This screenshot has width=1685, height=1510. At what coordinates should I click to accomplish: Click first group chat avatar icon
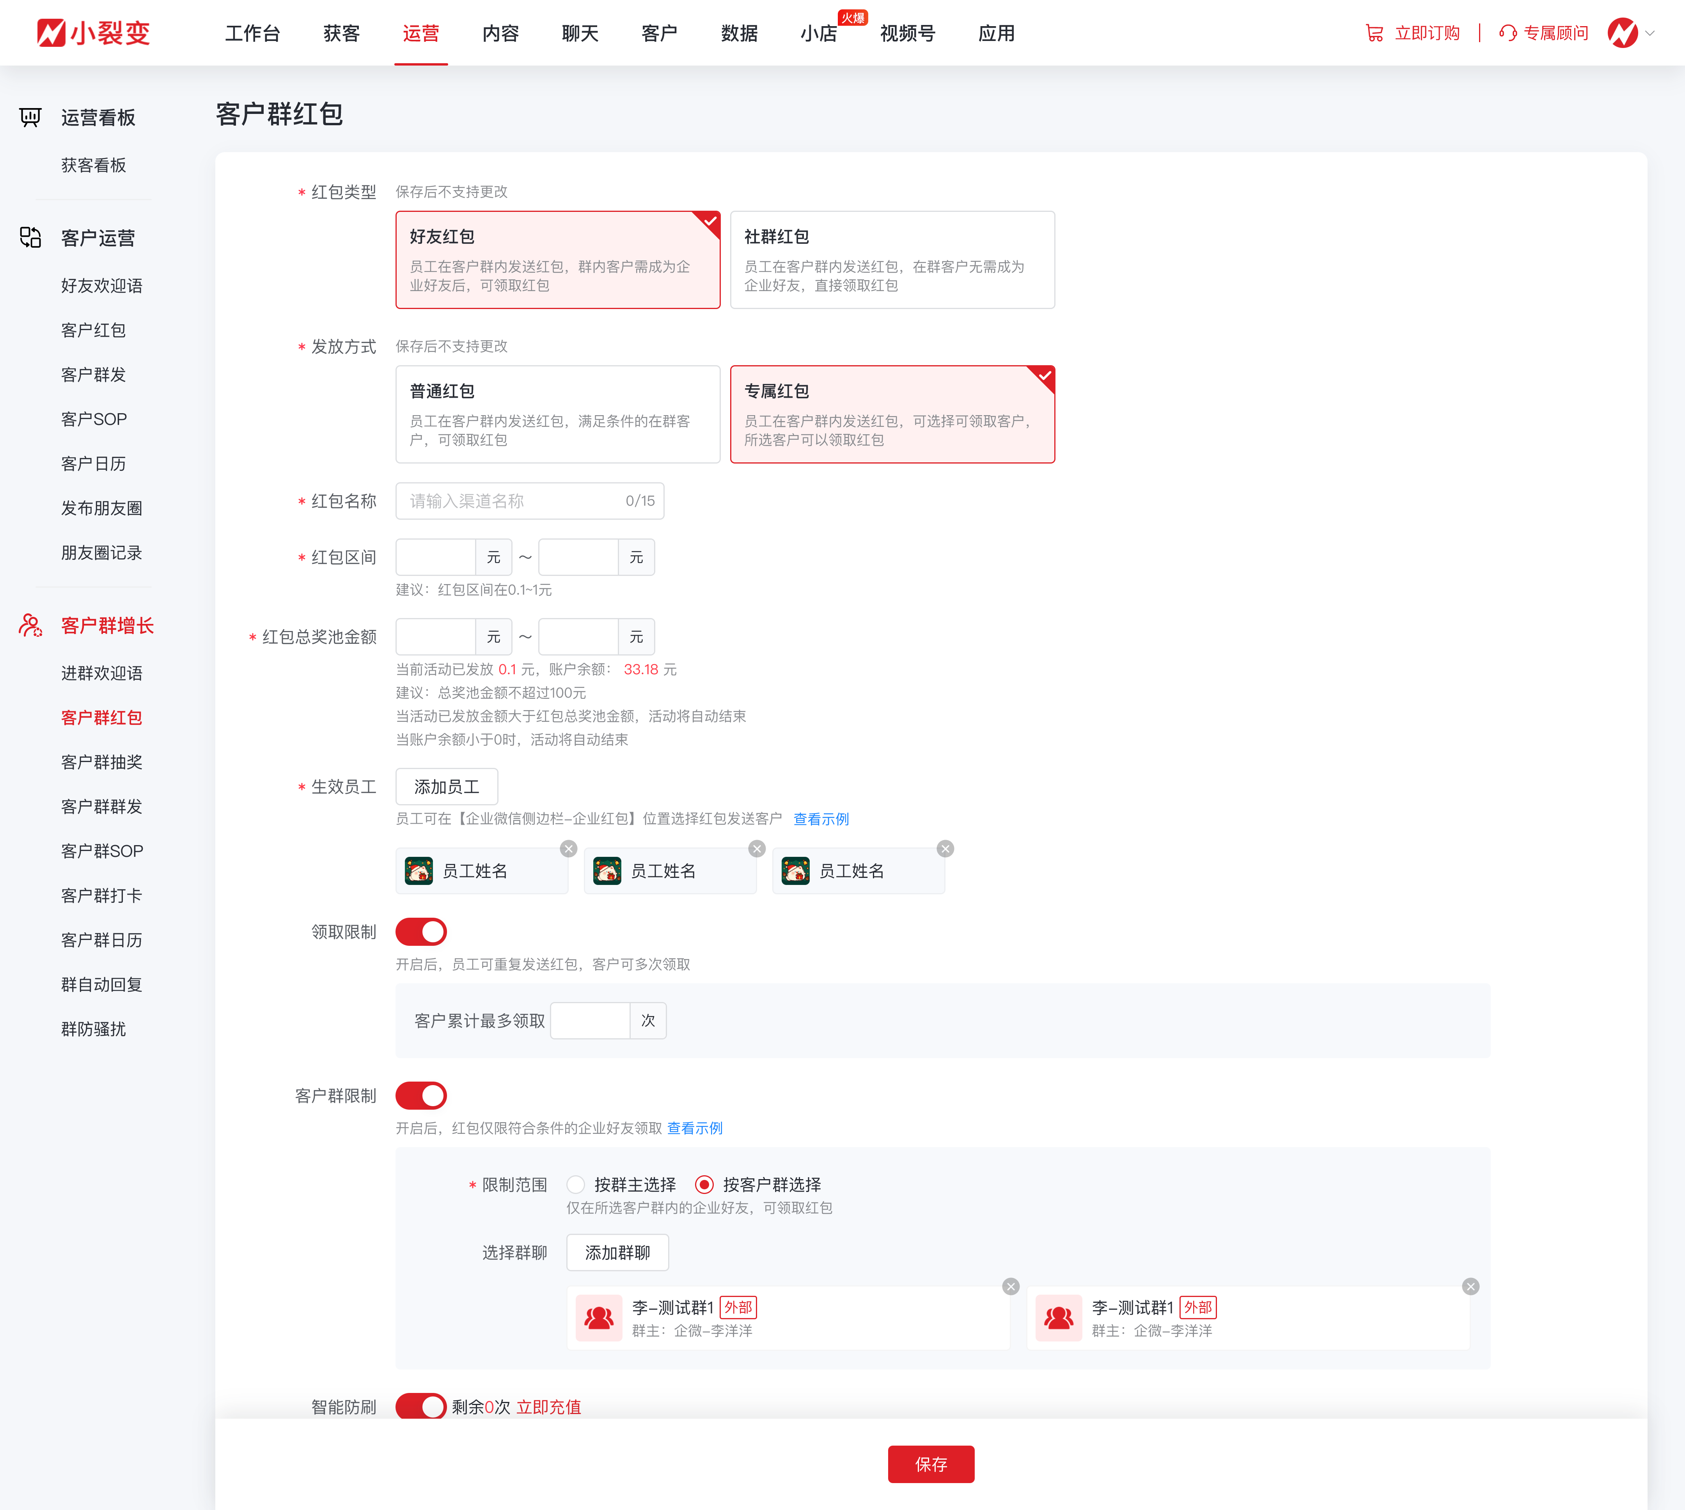click(599, 1318)
